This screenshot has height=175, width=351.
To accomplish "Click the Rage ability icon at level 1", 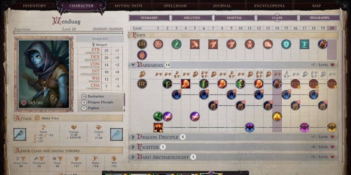I will (158, 127).
